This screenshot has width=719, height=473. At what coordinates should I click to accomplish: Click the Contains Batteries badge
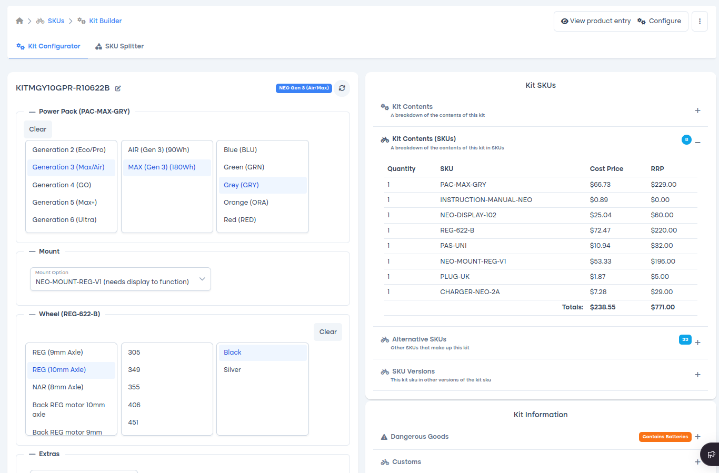665,437
